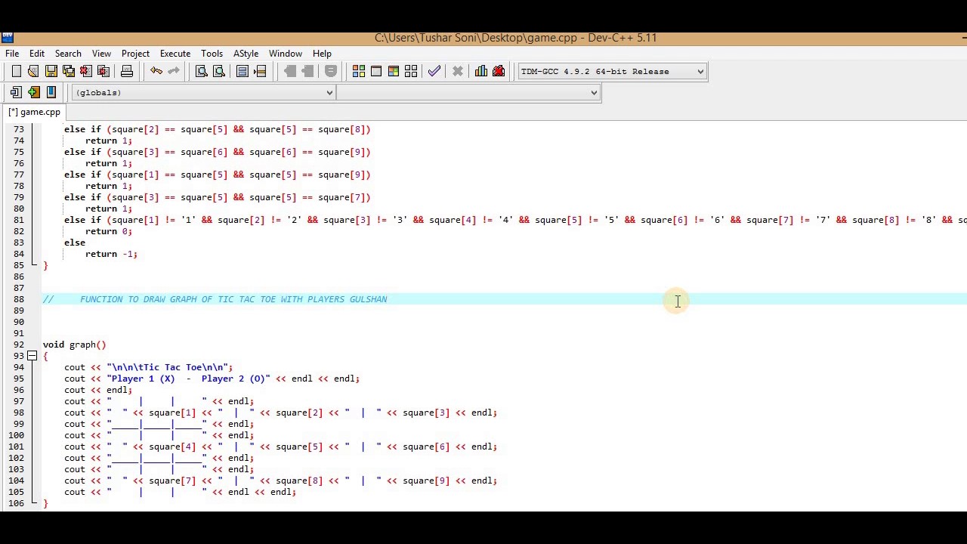
Task: Open the Window menu
Action: [286, 54]
